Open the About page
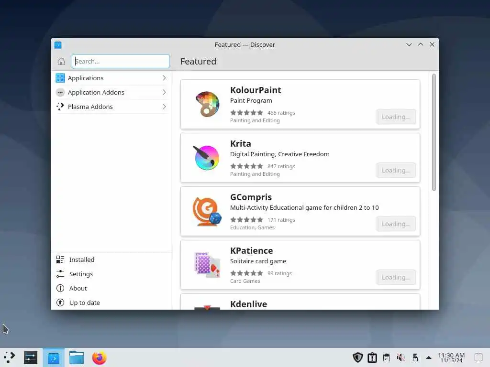Screen dimensions: 490x367 pyautogui.click(x=111, y=288)
